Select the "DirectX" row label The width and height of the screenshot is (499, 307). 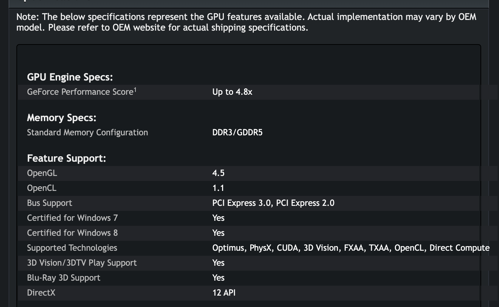[41, 293]
